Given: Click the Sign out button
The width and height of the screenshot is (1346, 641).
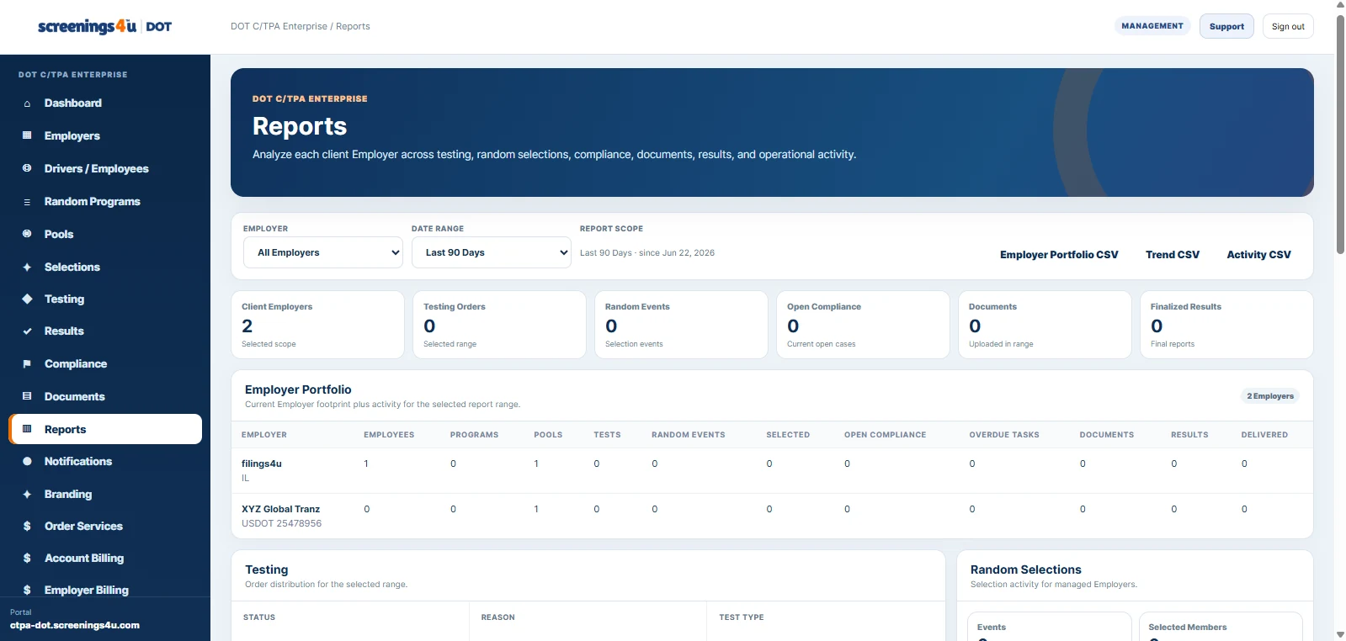Looking at the screenshot, I should click(1288, 26).
